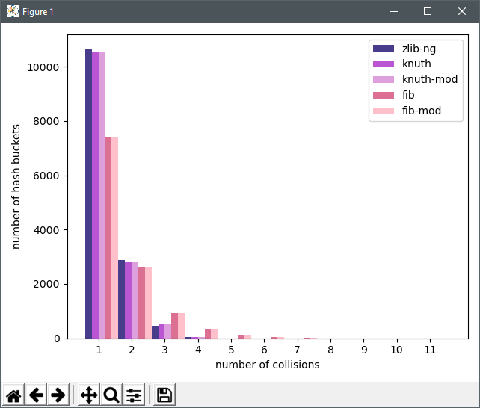Click the zlib-ng legend color swatch

(x=384, y=49)
